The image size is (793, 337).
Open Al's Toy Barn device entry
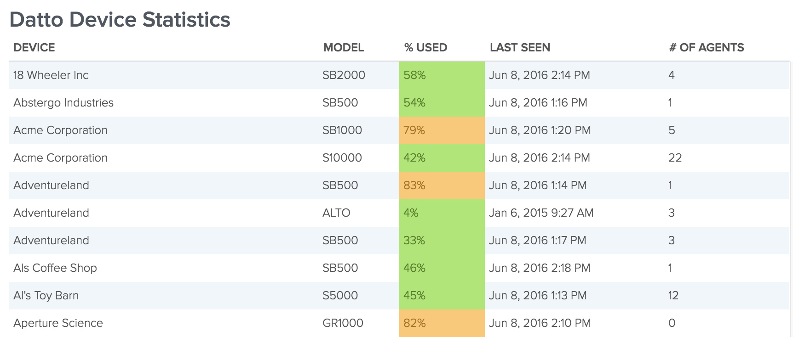46,296
